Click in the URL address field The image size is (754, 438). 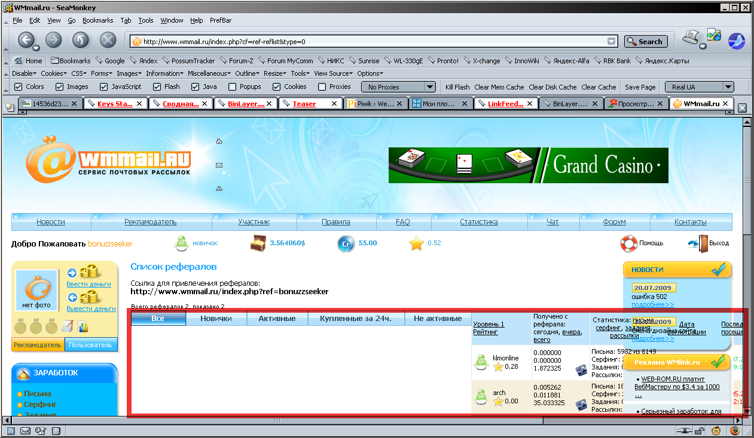point(374,41)
